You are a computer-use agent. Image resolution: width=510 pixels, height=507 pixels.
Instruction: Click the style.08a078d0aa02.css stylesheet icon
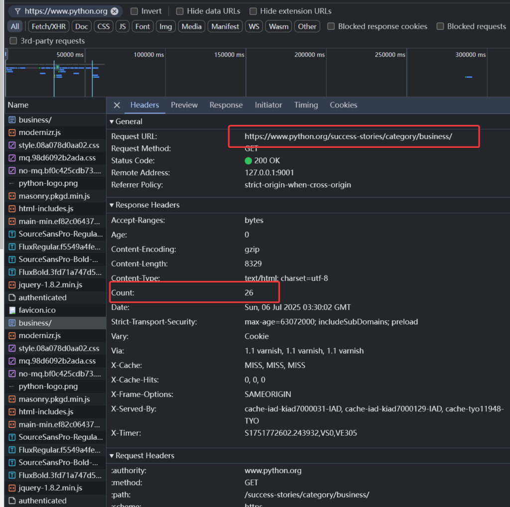[12, 145]
